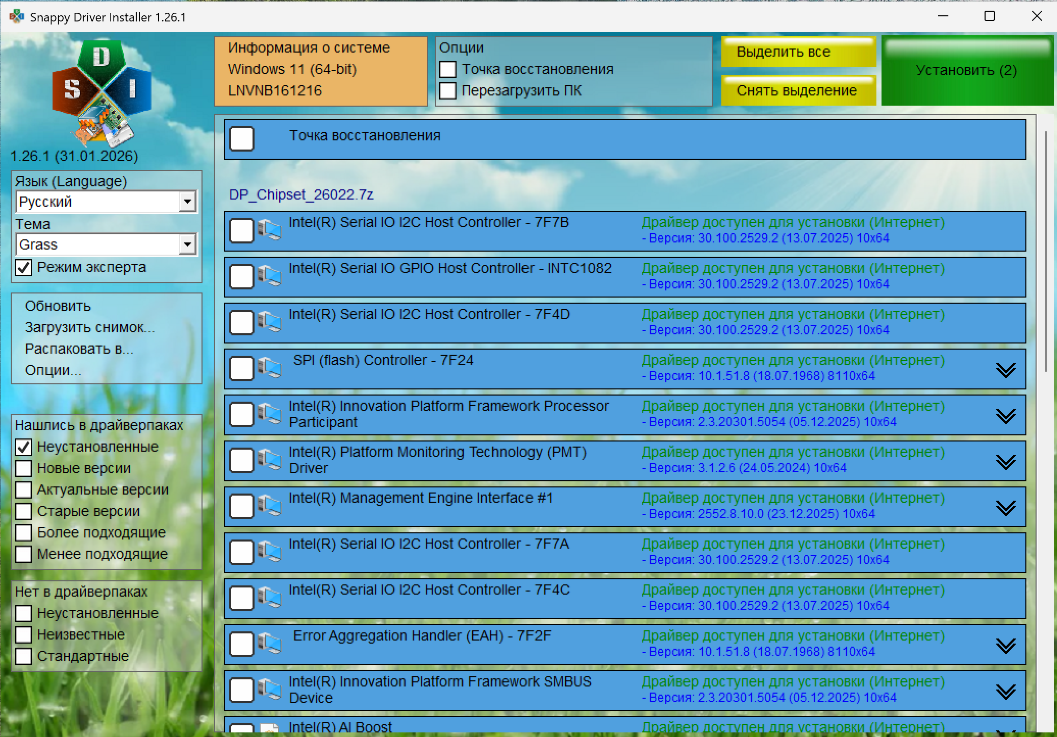Open Загрузить снимок menu item
The image size is (1057, 737).
(90, 327)
